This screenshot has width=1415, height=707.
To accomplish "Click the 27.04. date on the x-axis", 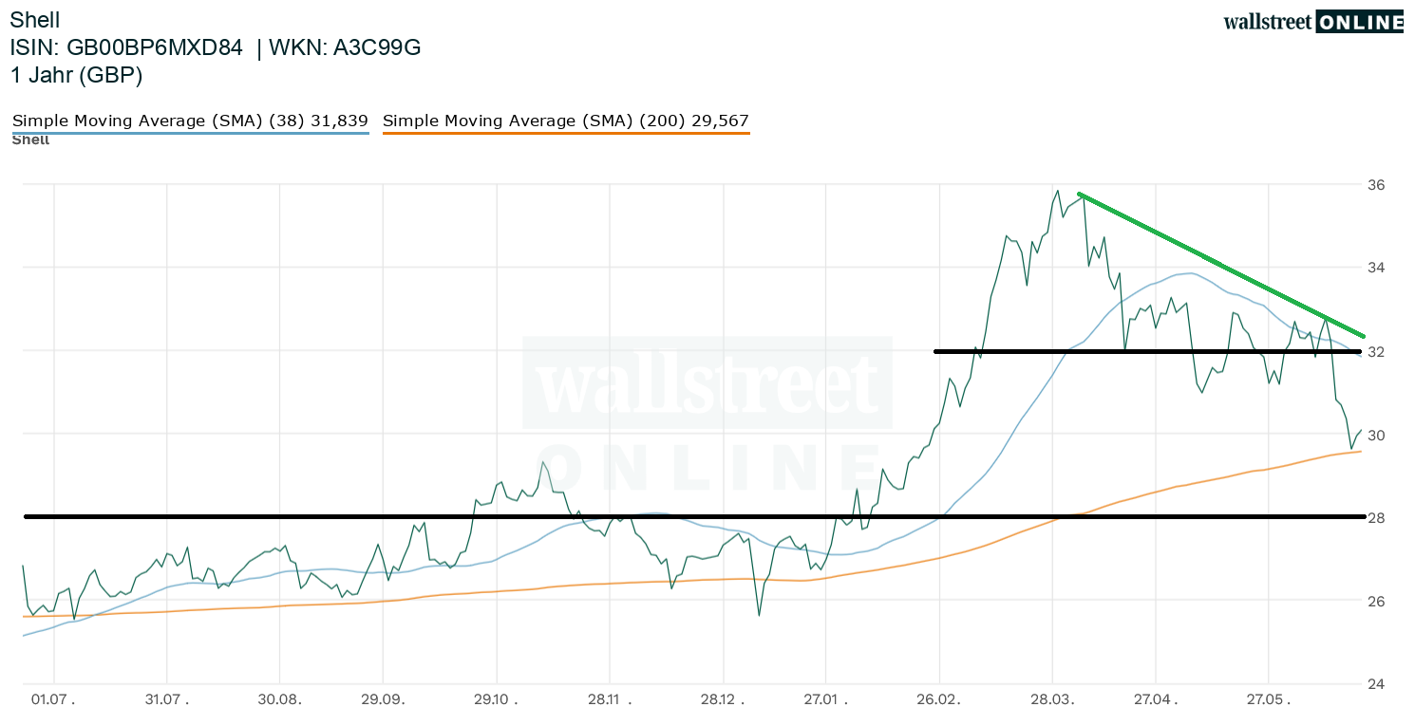I will click(x=1155, y=699).
